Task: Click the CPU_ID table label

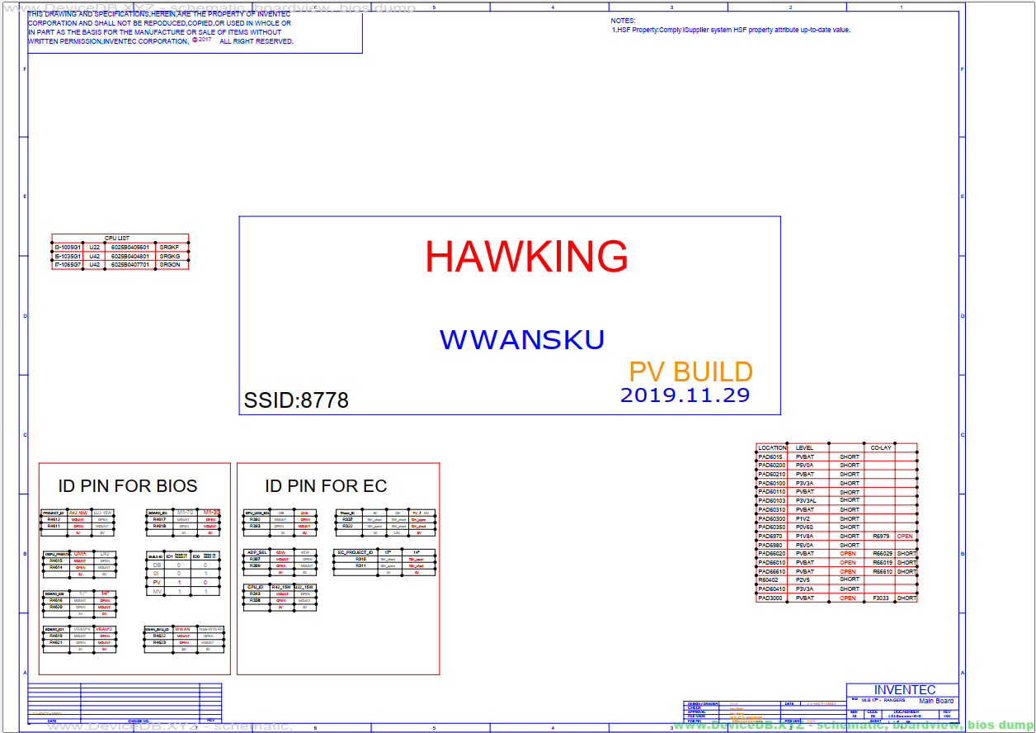Action: tap(254, 587)
